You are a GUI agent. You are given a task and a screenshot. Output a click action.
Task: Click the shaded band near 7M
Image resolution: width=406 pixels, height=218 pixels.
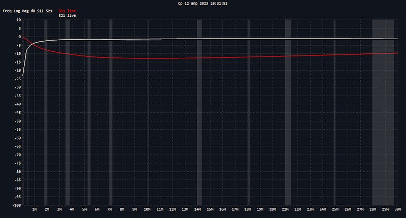(110, 127)
